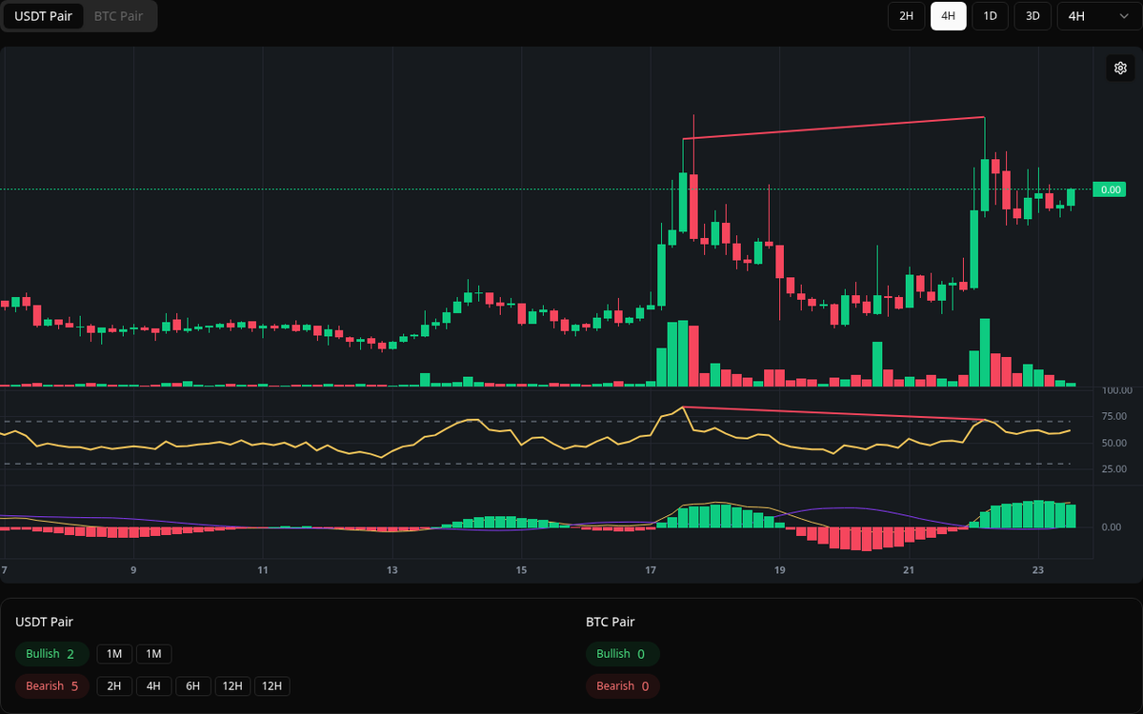
Task: Enable the 1D timeframe view
Action: [990, 16]
